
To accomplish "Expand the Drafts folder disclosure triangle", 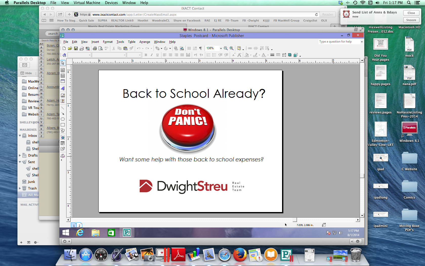I will (20, 155).
